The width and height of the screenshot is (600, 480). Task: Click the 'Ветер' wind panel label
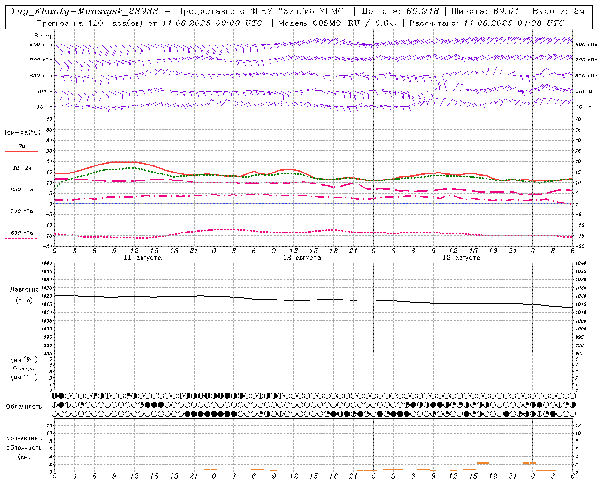(x=43, y=36)
